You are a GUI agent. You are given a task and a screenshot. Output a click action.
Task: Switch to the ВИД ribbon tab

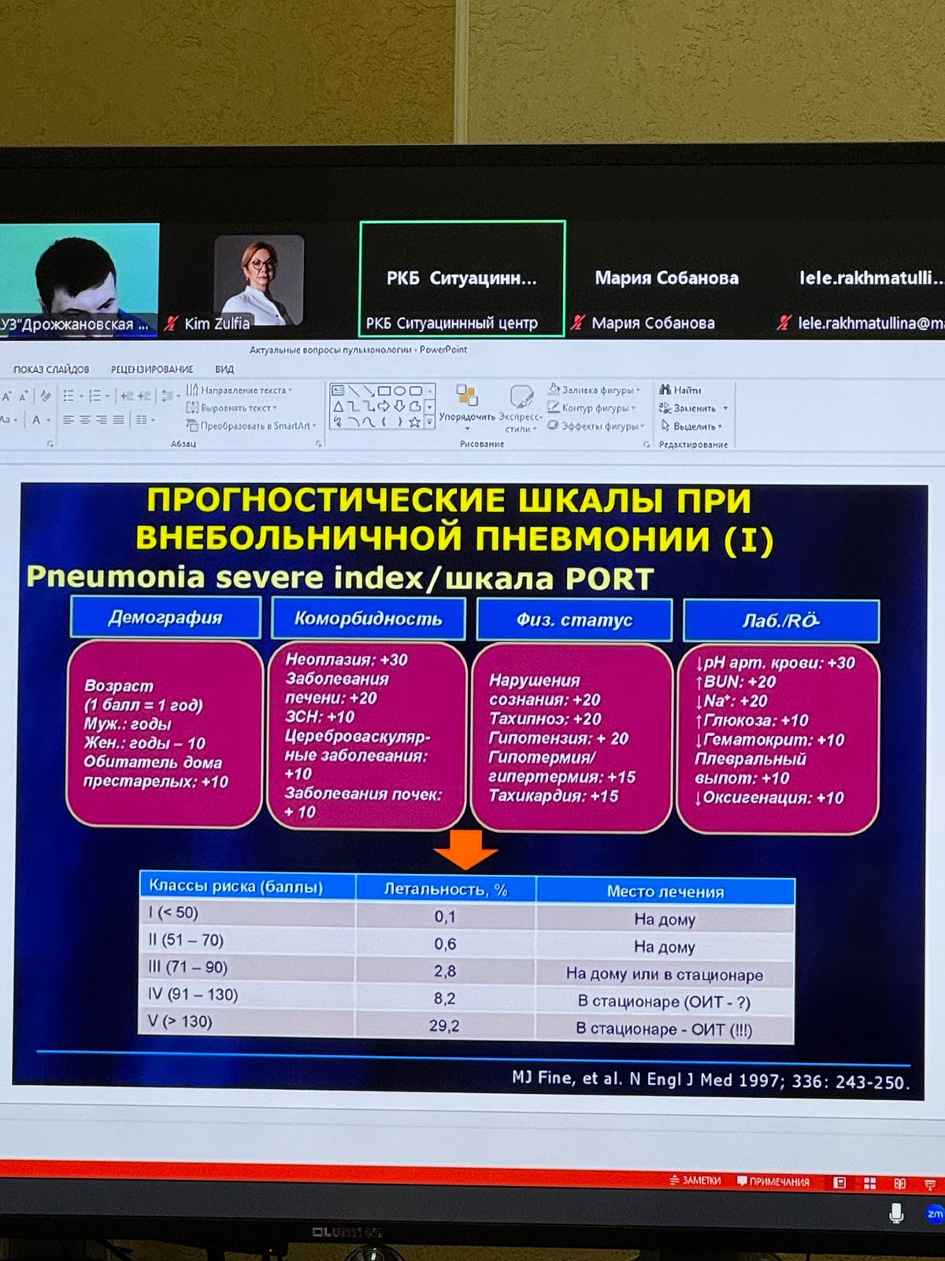224,369
